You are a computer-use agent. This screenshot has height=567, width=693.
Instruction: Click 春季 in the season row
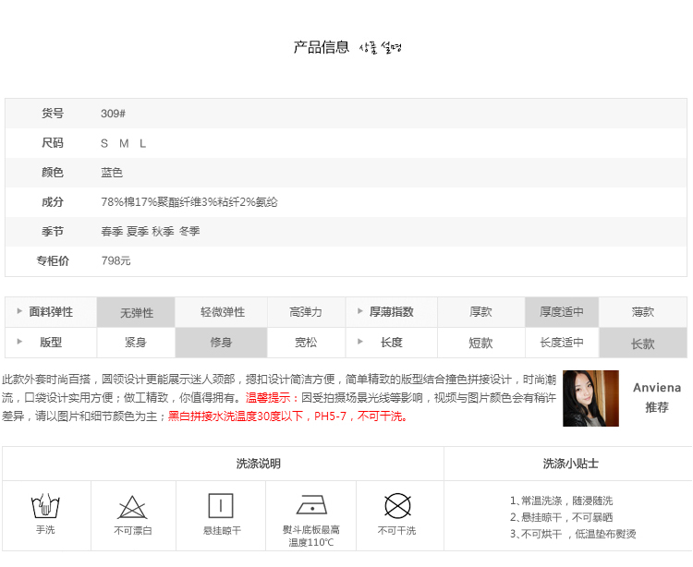tap(112, 231)
